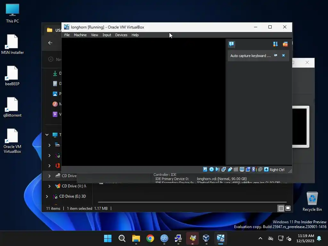Screen dimensions: 328x246
Task: Click the delete finished notifications icon
Action: (x=285, y=44)
